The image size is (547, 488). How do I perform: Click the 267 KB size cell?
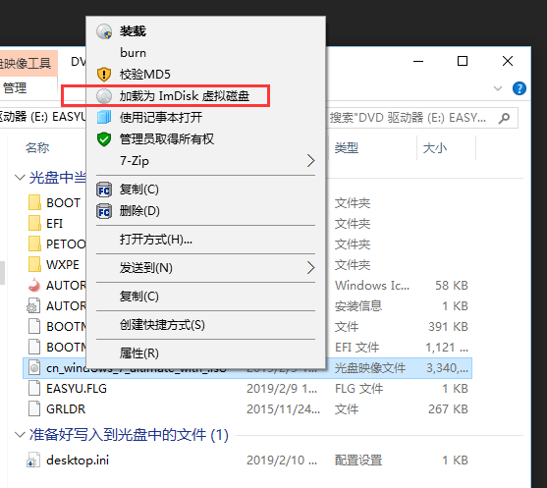pyautogui.click(x=448, y=408)
